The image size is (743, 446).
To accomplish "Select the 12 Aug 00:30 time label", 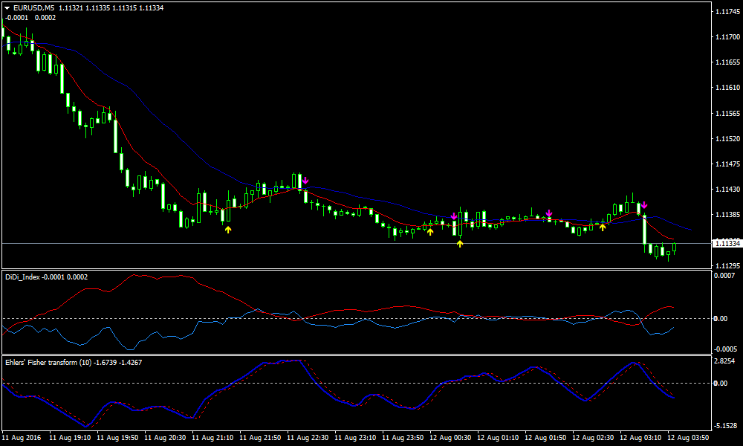I will (x=451, y=438).
